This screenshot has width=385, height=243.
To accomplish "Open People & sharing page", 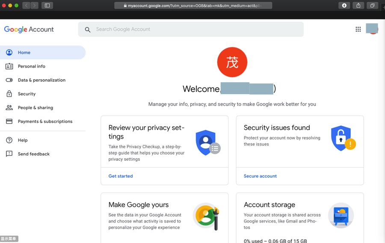I will 36,107.
